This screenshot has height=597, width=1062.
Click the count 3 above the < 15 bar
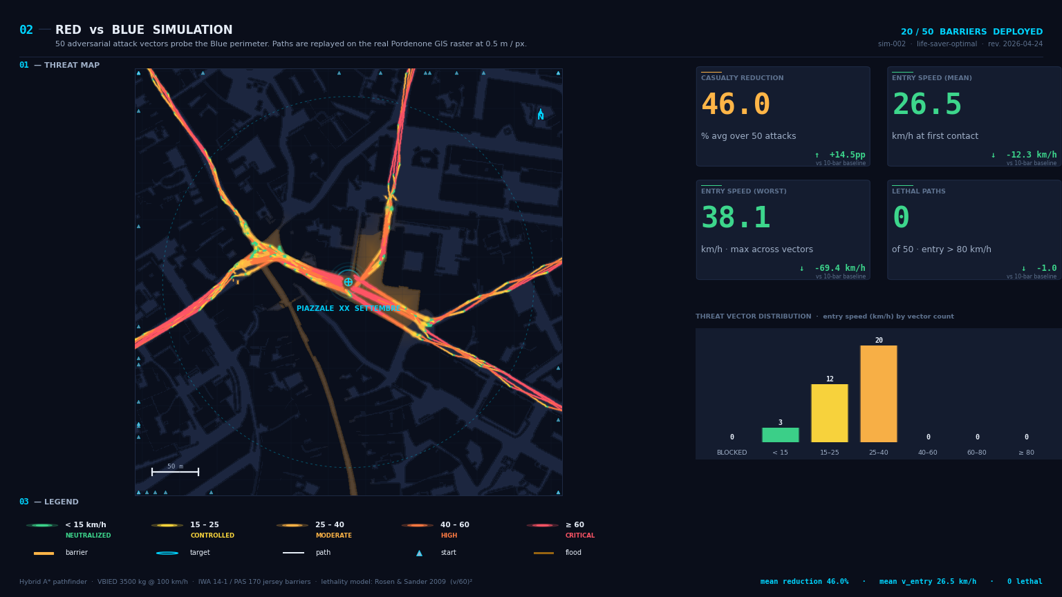point(781,423)
